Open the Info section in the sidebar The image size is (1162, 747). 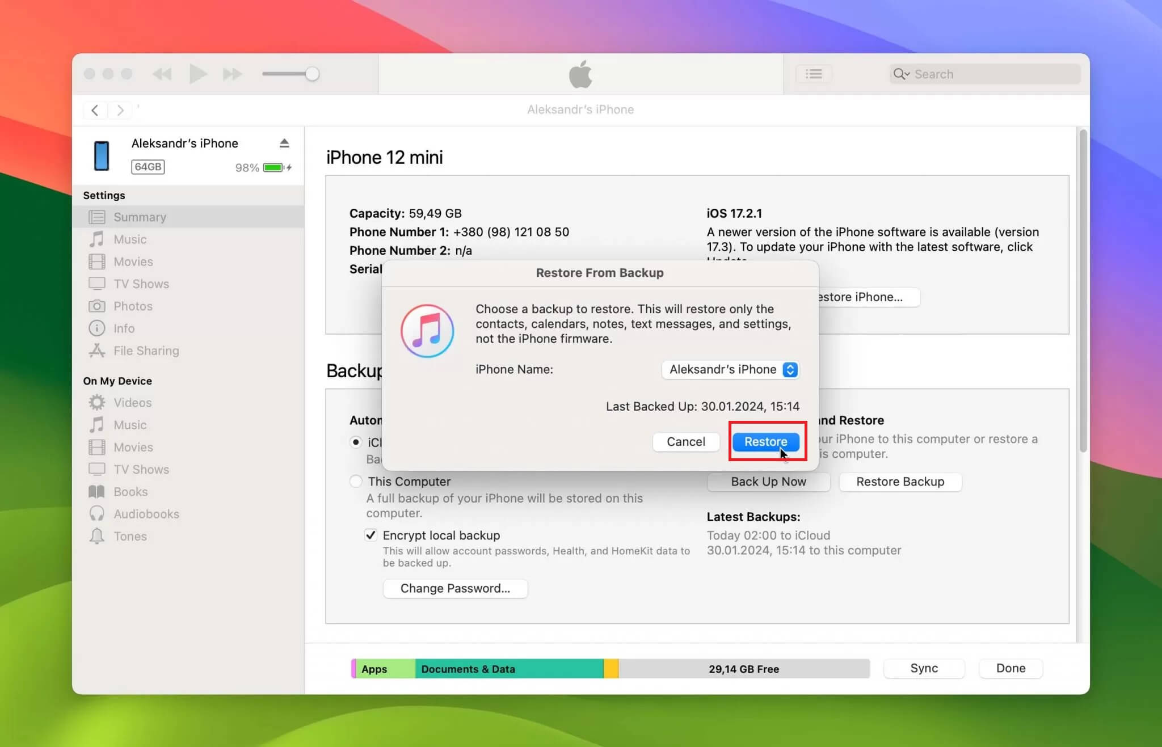[123, 328]
